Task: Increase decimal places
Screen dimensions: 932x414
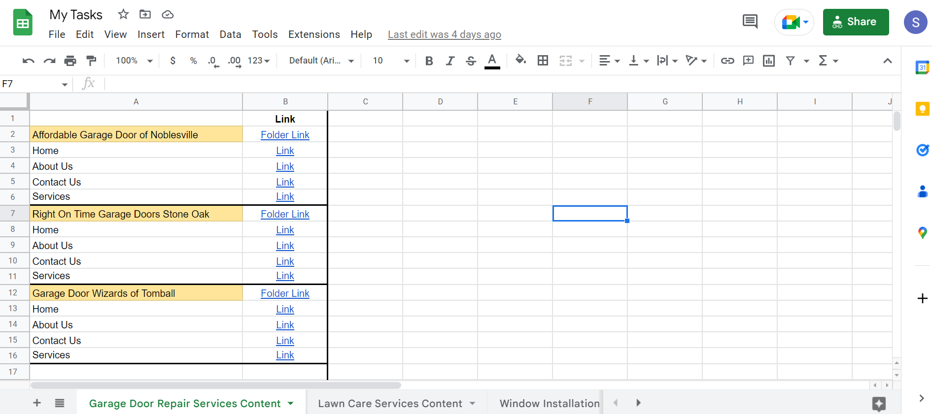Action: pyautogui.click(x=234, y=61)
